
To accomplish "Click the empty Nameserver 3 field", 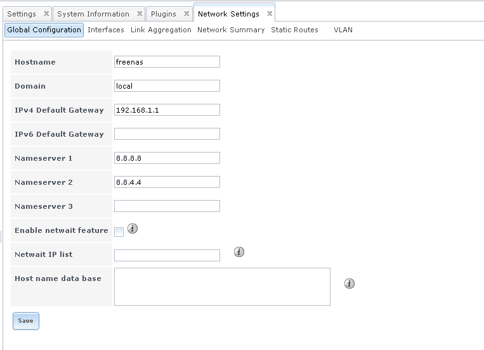I will tap(167, 206).
